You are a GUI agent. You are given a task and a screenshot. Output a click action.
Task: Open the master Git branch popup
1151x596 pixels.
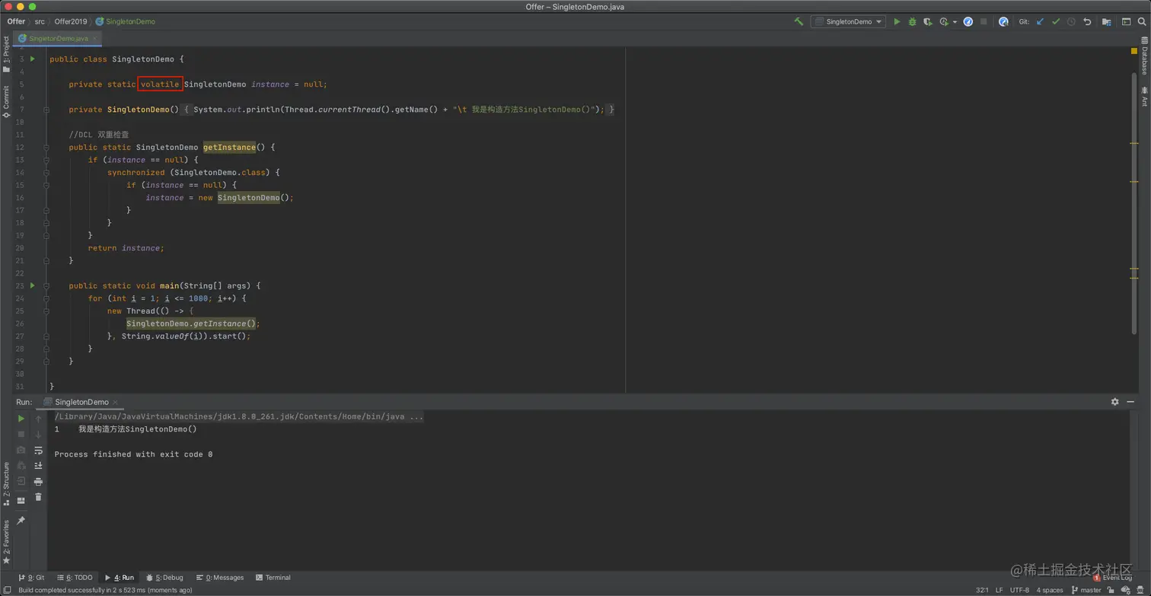(x=1086, y=590)
